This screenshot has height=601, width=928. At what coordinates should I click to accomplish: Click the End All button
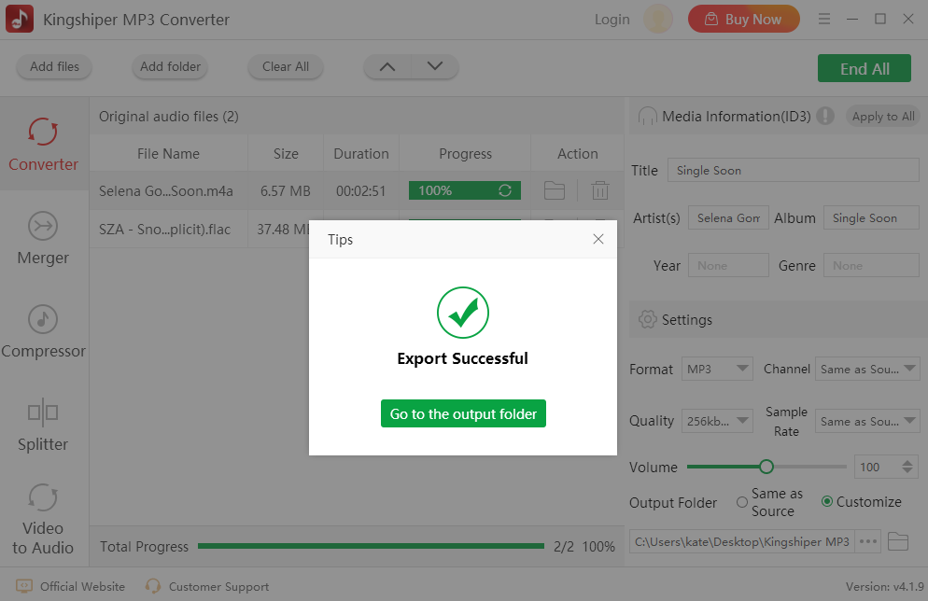click(x=865, y=69)
